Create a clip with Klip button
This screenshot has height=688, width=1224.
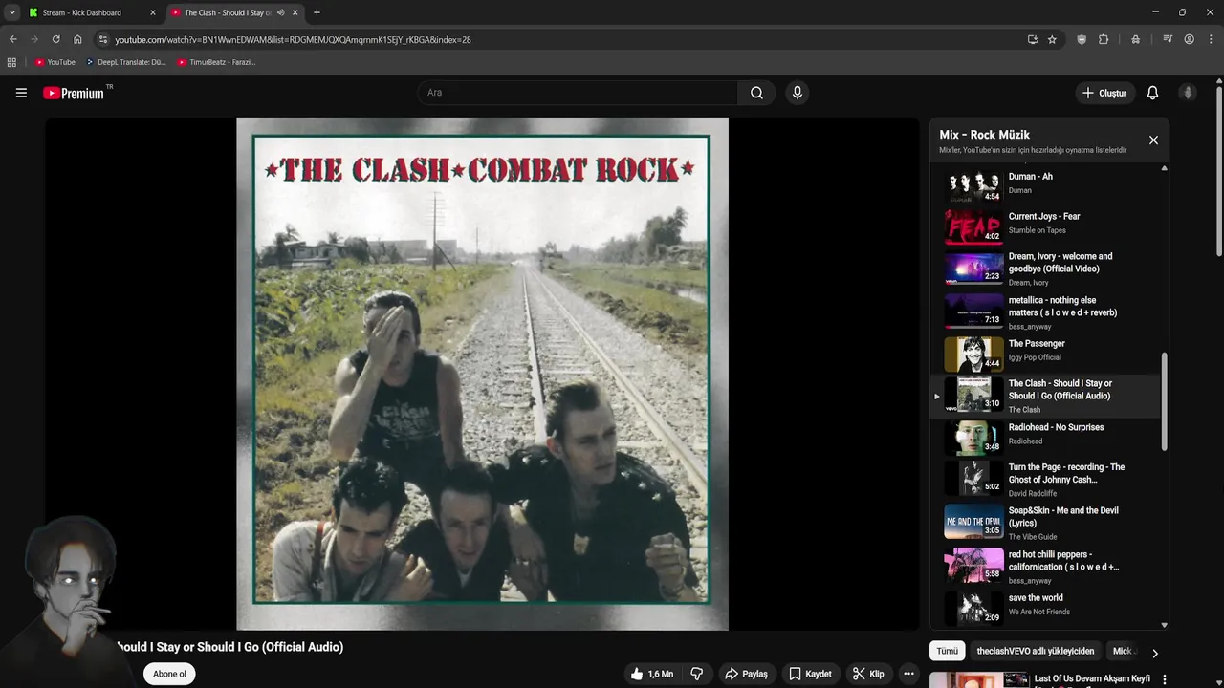click(868, 674)
